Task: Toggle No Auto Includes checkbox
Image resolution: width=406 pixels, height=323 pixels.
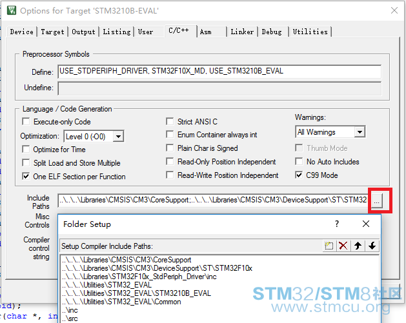Action: 299,162
